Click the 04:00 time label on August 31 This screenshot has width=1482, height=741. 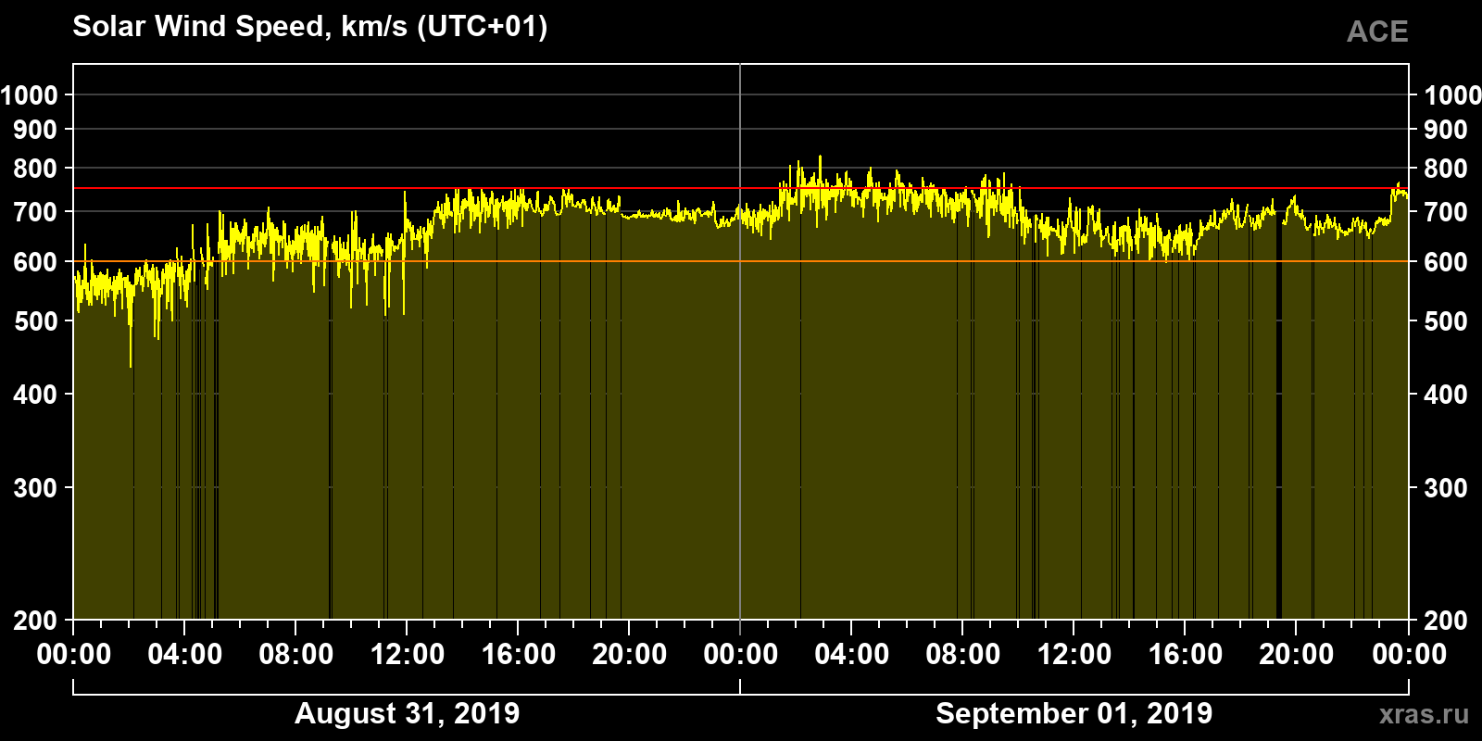pyautogui.click(x=185, y=655)
